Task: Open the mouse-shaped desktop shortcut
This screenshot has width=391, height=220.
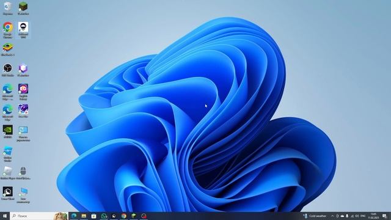Action: 23,173
